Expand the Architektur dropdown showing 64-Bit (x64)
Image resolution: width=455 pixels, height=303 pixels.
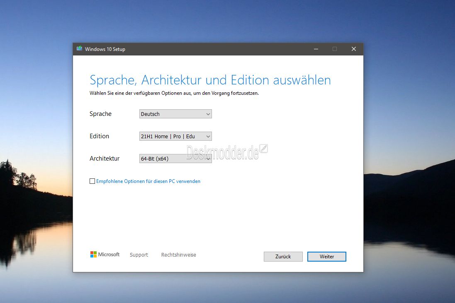click(175, 159)
